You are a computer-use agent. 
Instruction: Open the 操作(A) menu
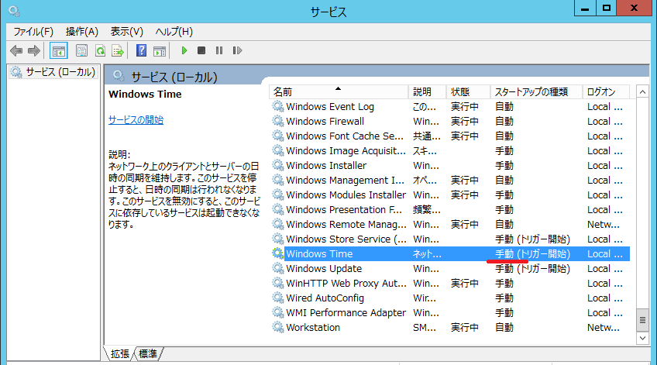click(82, 32)
